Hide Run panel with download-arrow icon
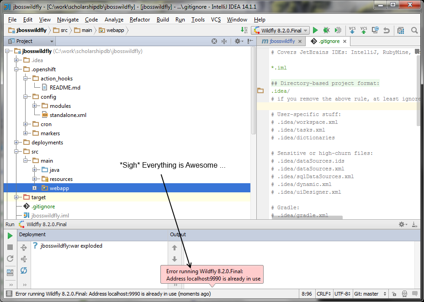The image size is (424, 302). tap(414, 224)
